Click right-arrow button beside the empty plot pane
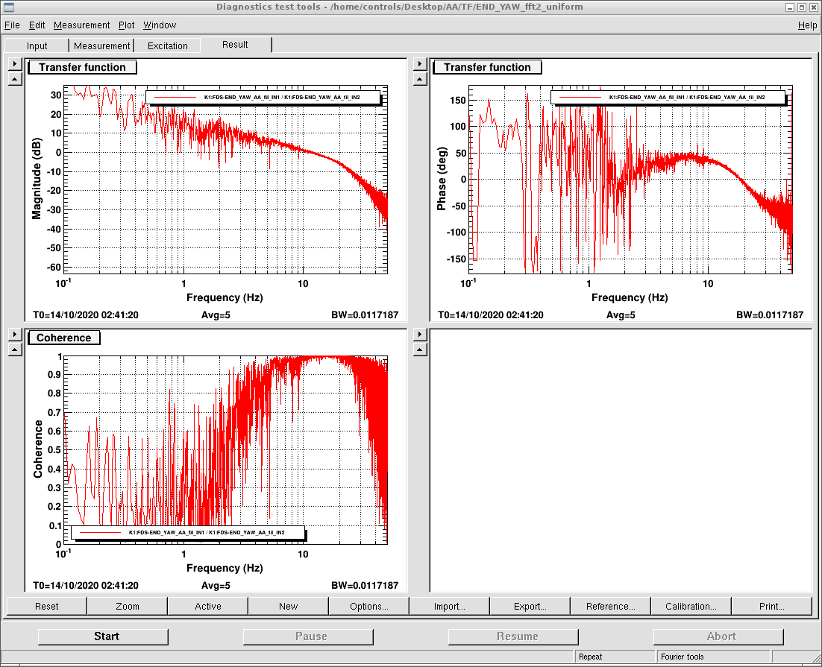 coord(420,335)
